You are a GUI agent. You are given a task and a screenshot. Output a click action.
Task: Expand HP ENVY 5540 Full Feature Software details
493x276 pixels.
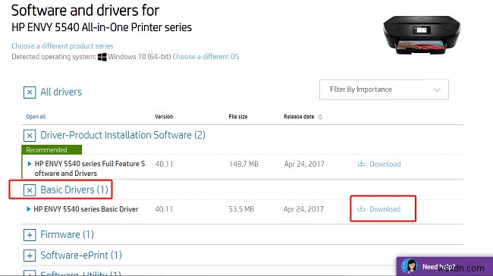(x=30, y=164)
